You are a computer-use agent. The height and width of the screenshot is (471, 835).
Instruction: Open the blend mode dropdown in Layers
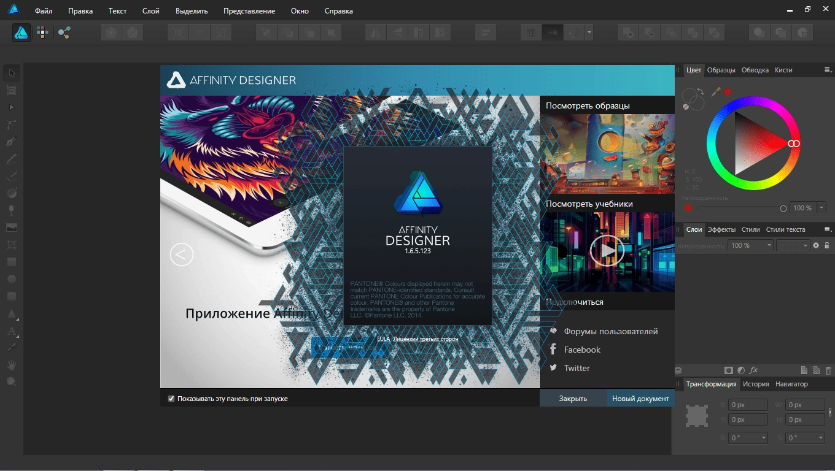tap(793, 245)
